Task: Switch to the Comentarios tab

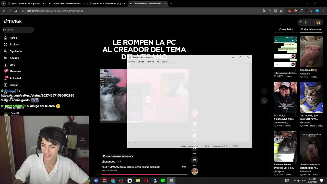Action: pyautogui.click(x=286, y=29)
